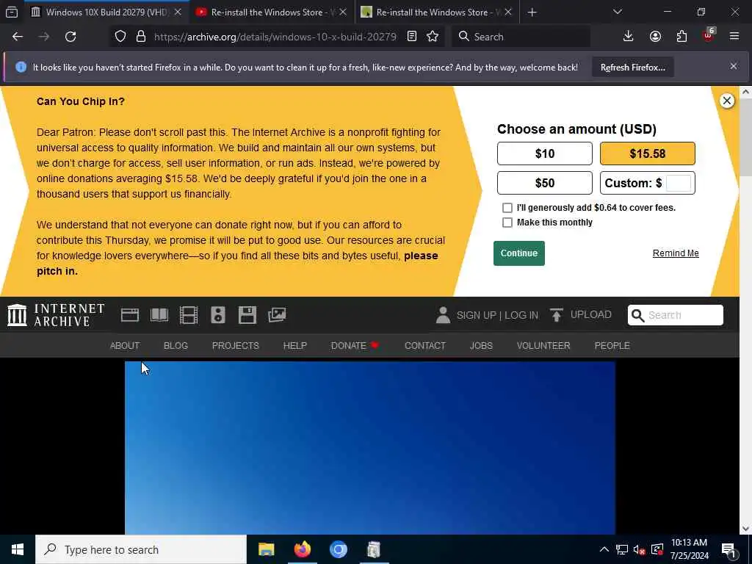Open a new tab with plus button
The image size is (752, 564).
532,12
